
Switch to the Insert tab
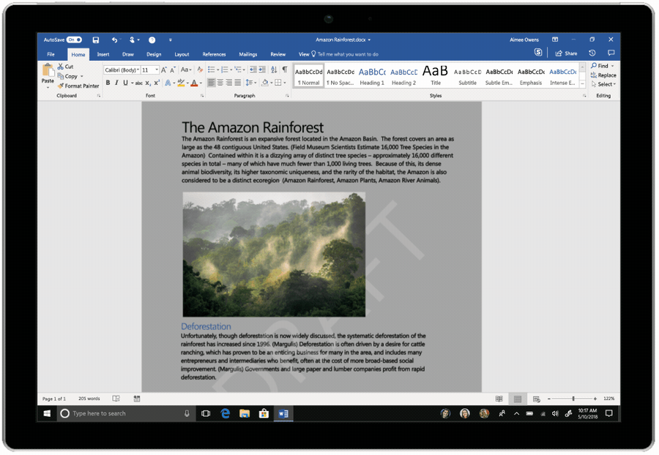tap(103, 54)
